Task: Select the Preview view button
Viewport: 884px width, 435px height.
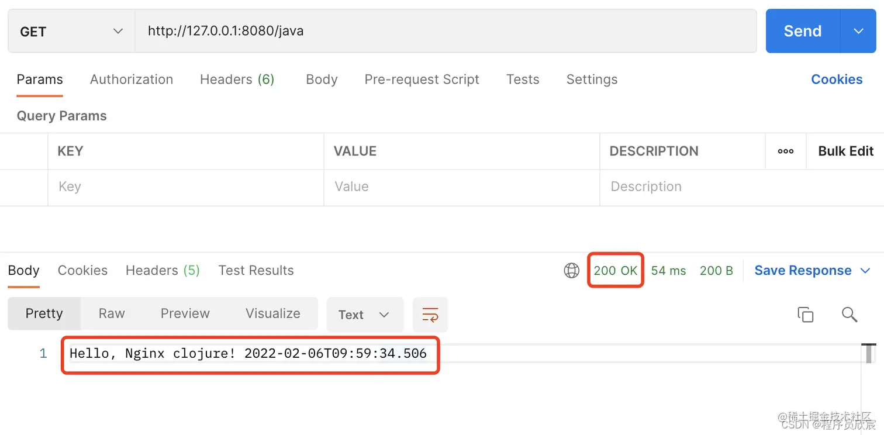Action: tap(185, 313)
